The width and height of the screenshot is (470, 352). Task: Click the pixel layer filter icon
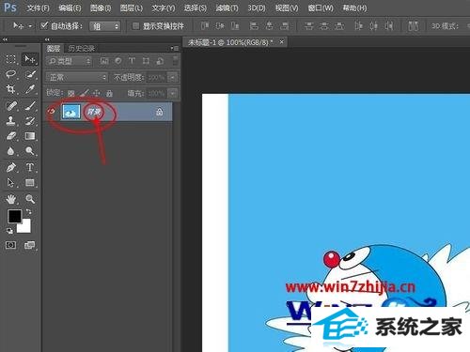(104, 61)
